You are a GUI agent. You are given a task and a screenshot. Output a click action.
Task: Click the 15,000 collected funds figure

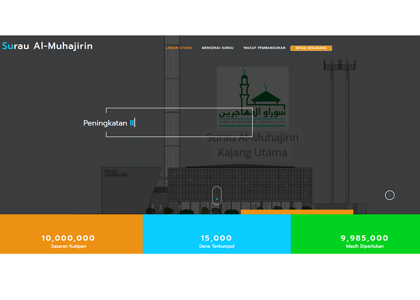tap(216, 238)
